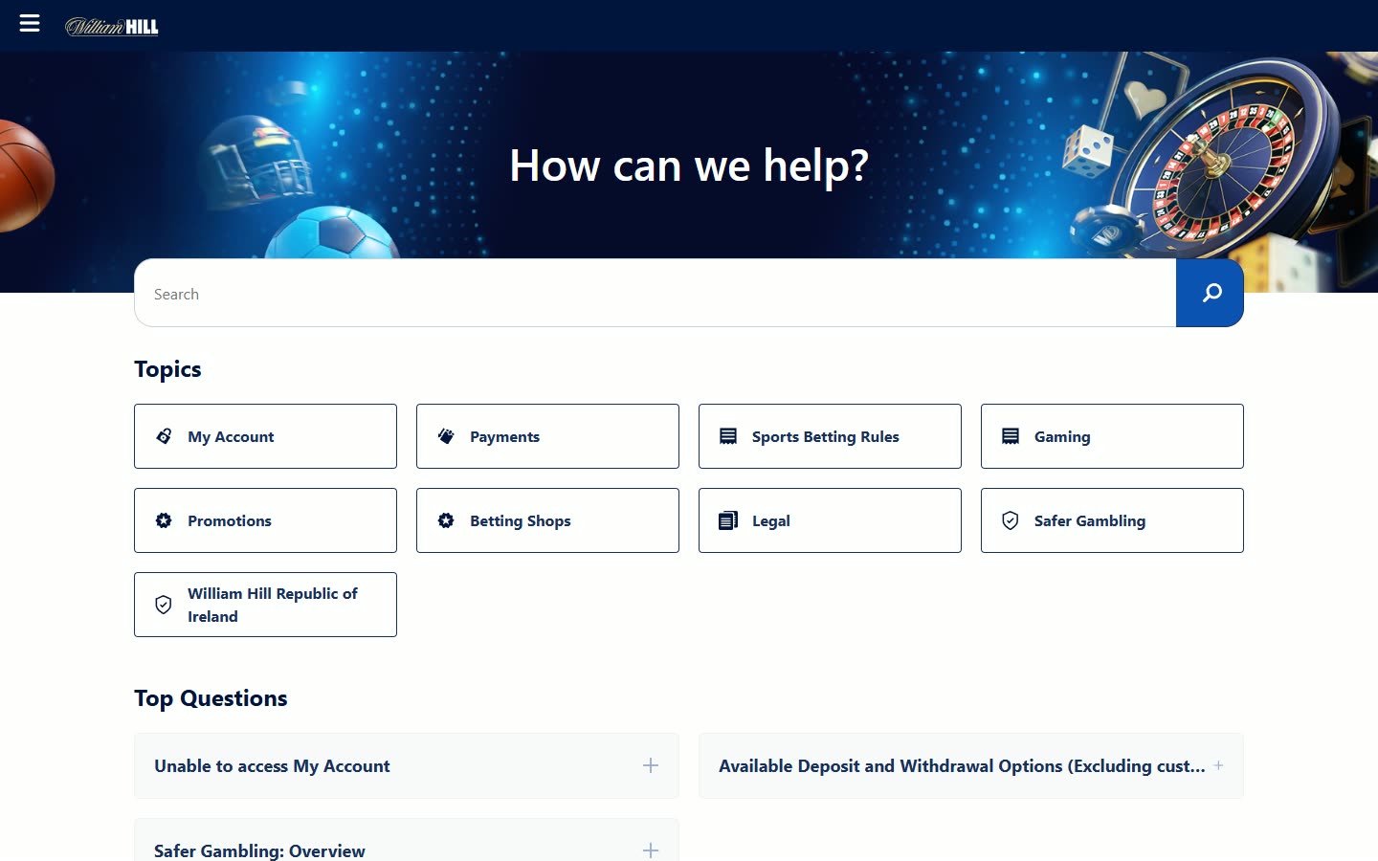Screen dimensions: 1378x861
Task: Click the magnifier search button
Action: 1210,293
